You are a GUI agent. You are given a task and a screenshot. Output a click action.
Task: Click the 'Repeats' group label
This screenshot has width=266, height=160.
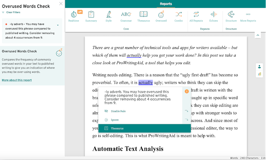[x=205, y=29]
